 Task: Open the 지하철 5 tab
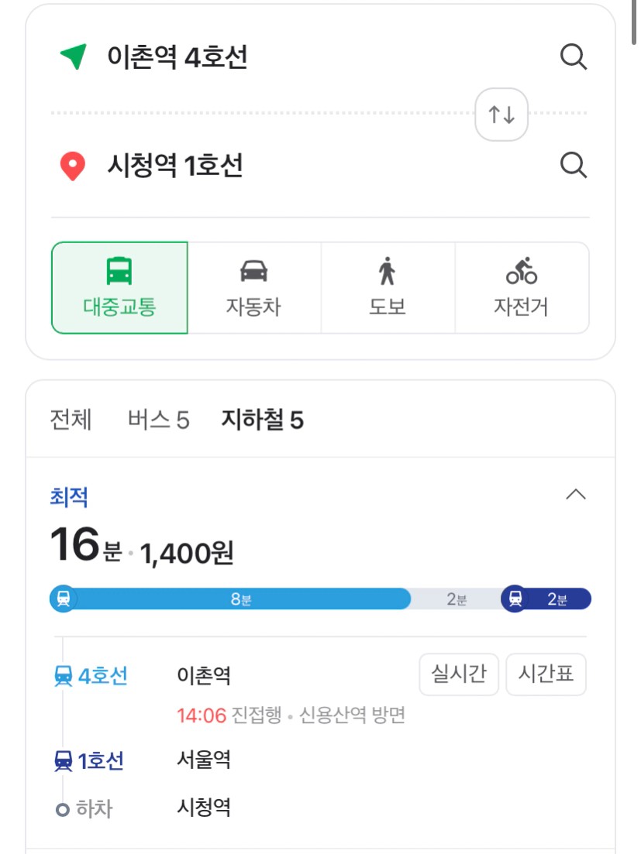click(262, 420)
